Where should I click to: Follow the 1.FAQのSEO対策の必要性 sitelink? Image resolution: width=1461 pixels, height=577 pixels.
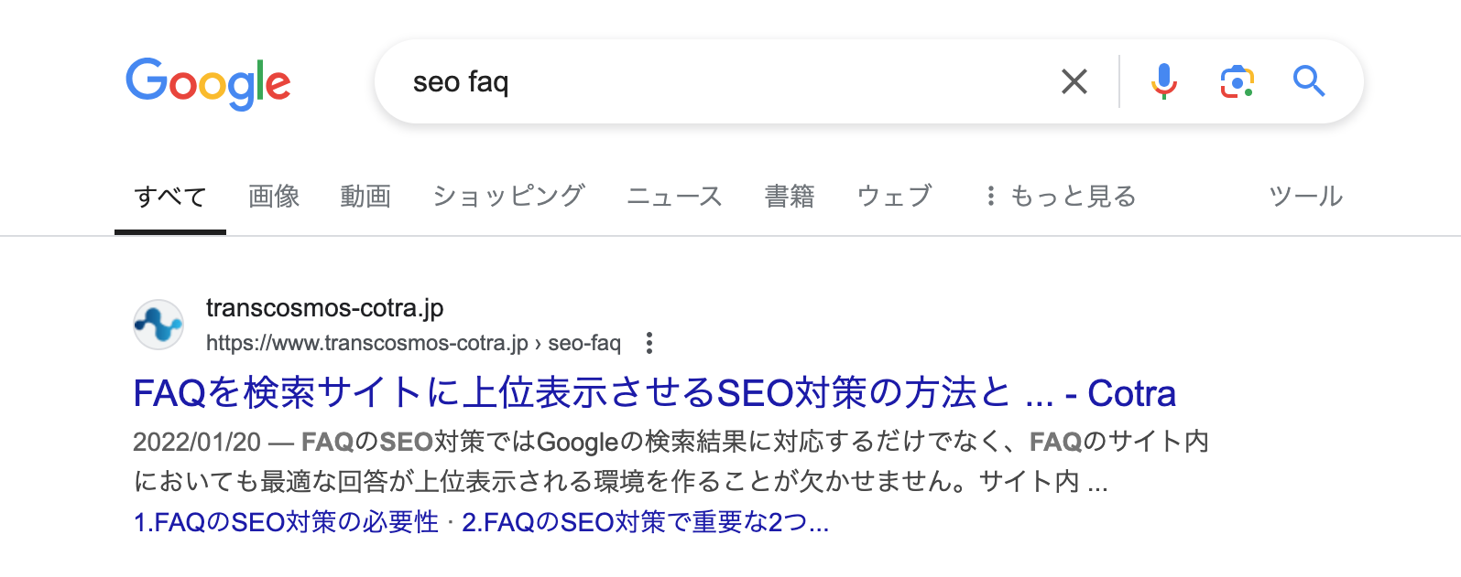click(287, 522)
